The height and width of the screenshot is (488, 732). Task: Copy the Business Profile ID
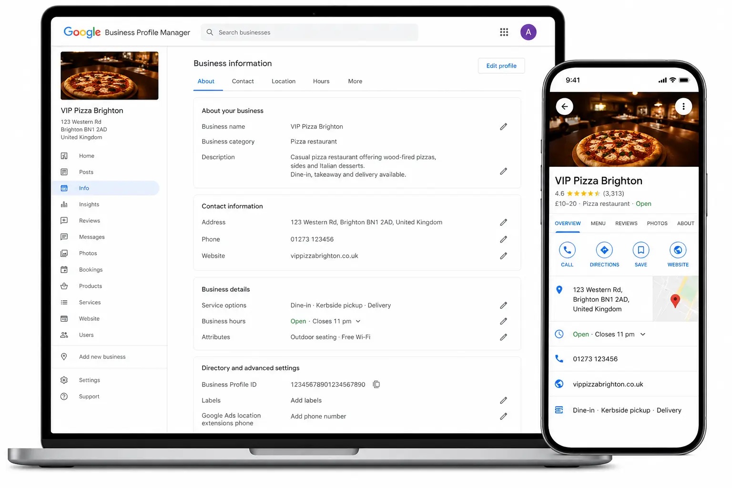376,385
